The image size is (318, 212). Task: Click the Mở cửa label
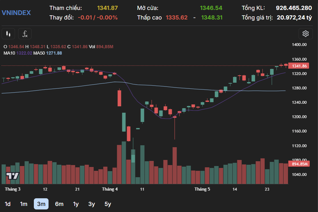coord(148,8)
